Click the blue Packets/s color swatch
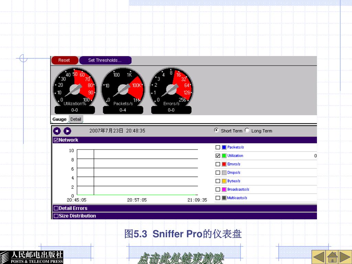Screen dimensions: 352x264 click(x=224, y=147)
